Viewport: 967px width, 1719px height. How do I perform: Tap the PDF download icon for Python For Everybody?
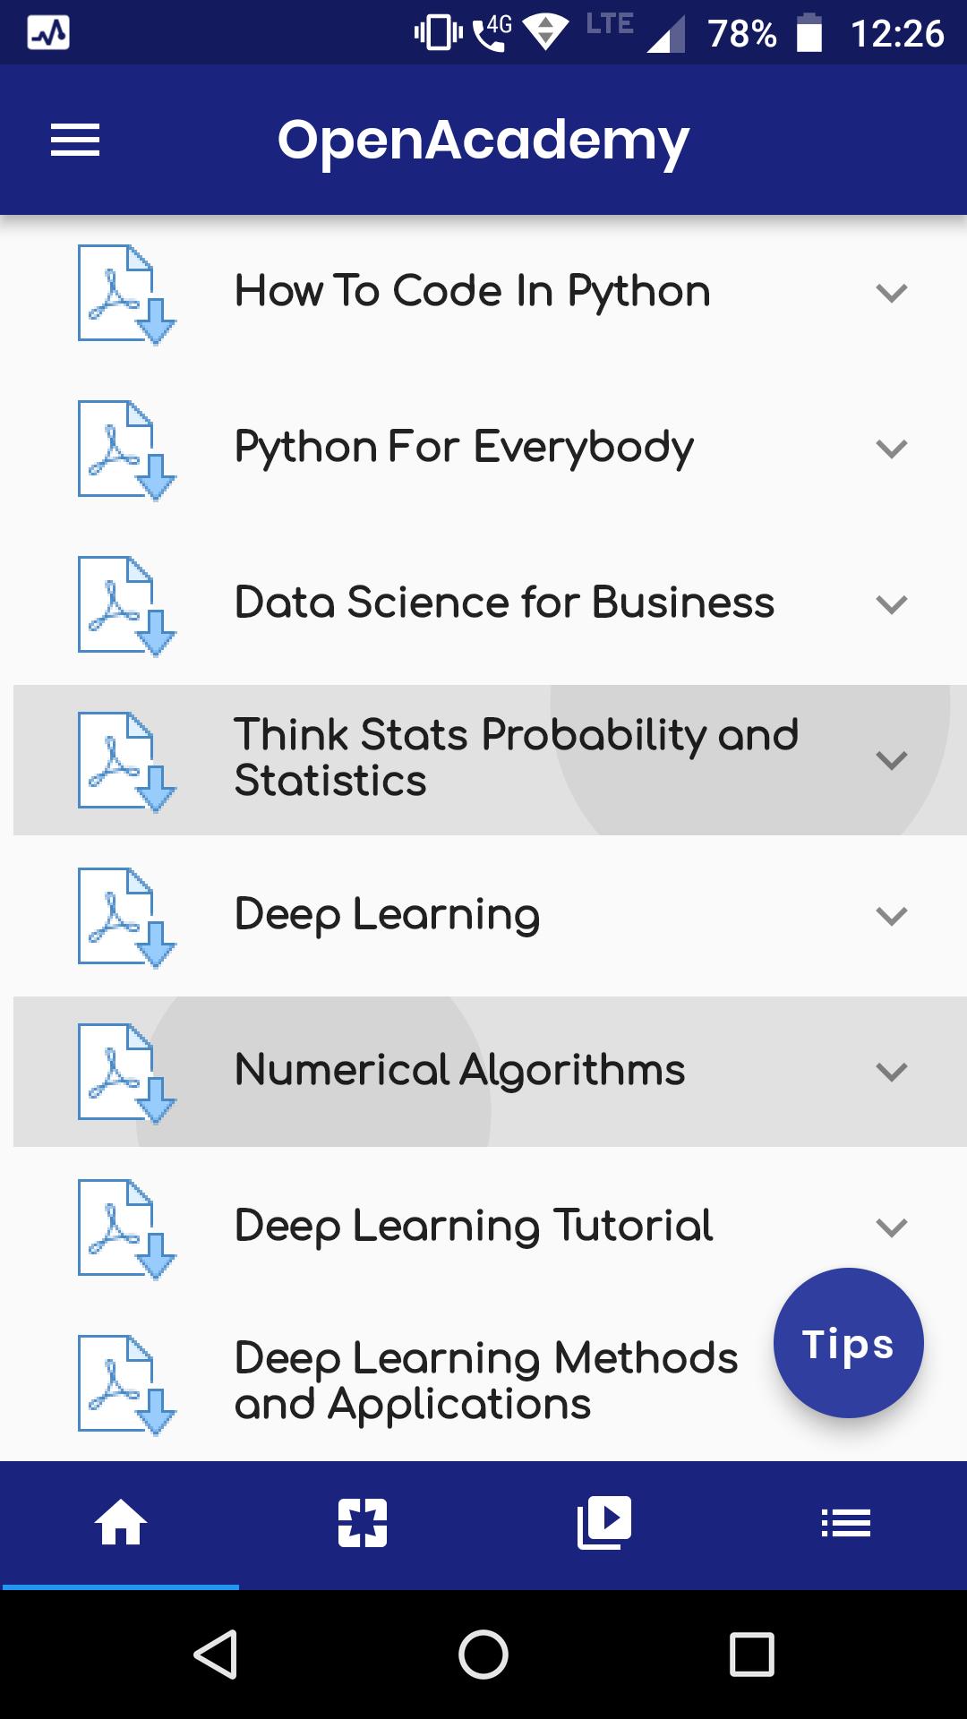[127, 450]
